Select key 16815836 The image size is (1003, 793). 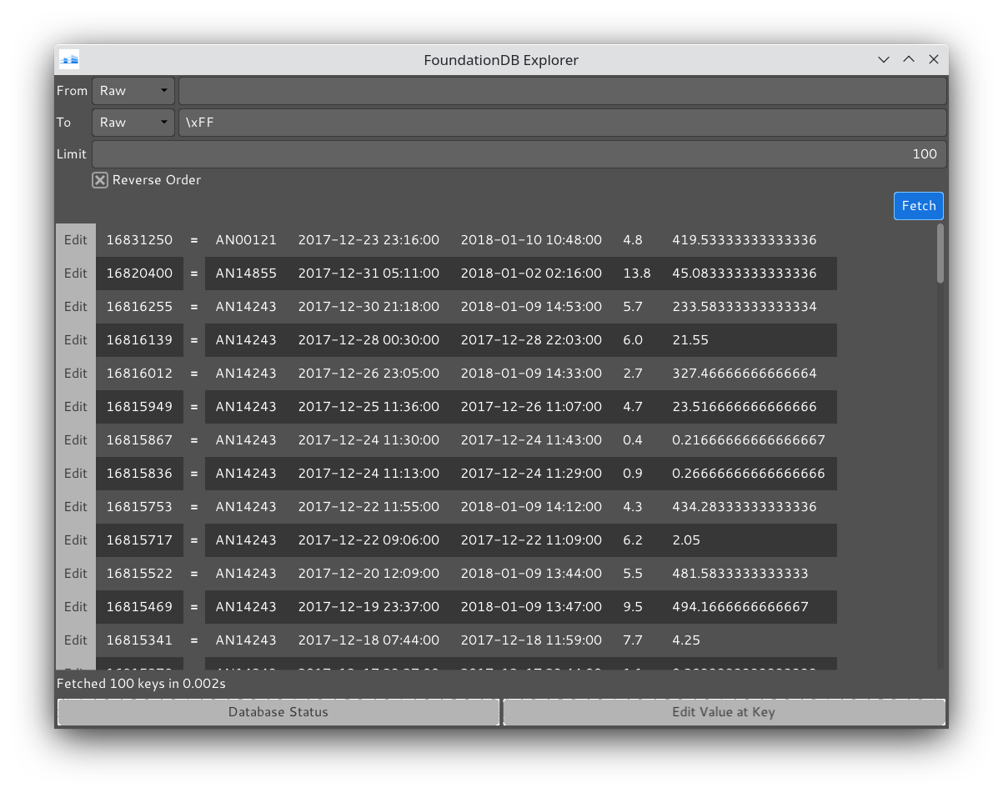click(139, 474)
